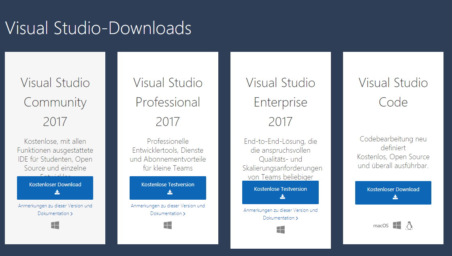Click the 'Codebearbeitung neu definiert' description

(x=393, y=152)
